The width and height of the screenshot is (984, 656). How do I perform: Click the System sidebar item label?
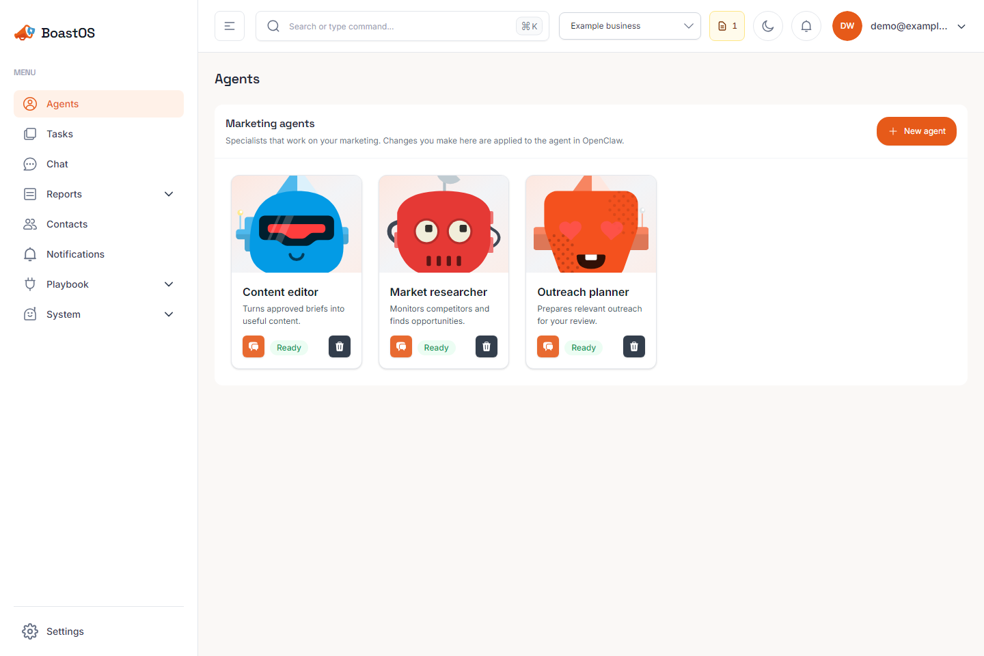[64, 314]
